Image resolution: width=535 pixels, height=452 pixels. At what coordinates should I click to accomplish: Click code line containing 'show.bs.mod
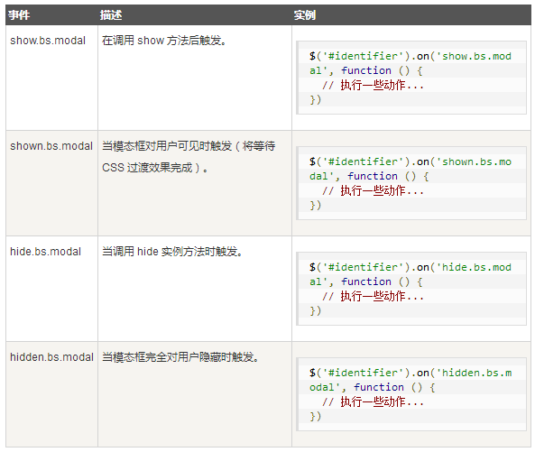pos(410,56)
